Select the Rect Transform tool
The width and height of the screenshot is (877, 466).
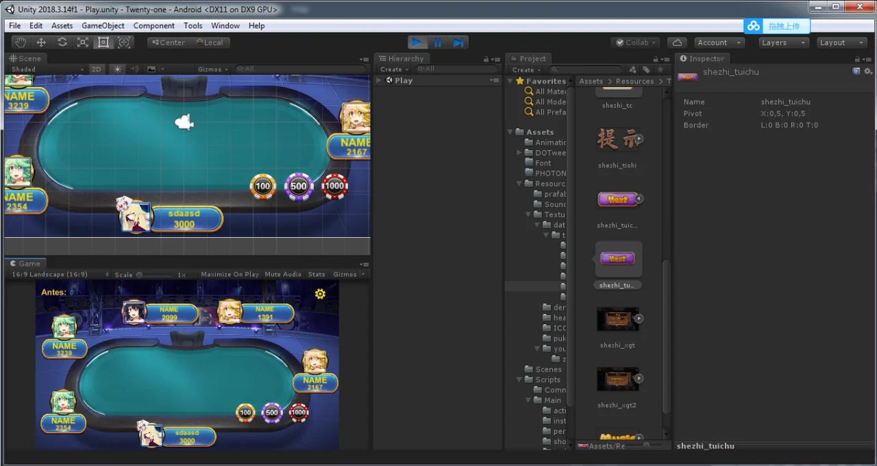pyautogui.click(x=103, y=42)
